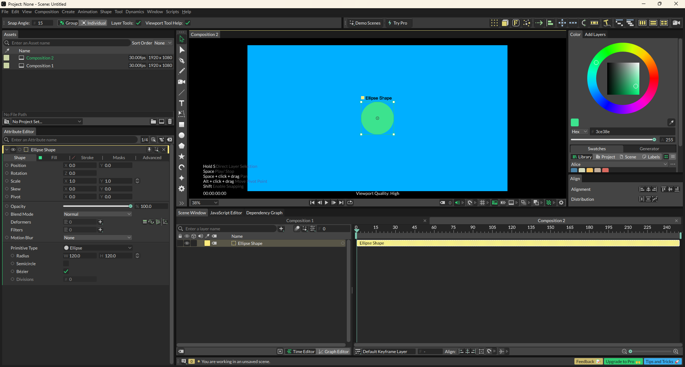This screenshot has width=685, height=367.
Task: Open the Primitive Type dropdown
Action: pyautogui.click(x=97, y=248)
